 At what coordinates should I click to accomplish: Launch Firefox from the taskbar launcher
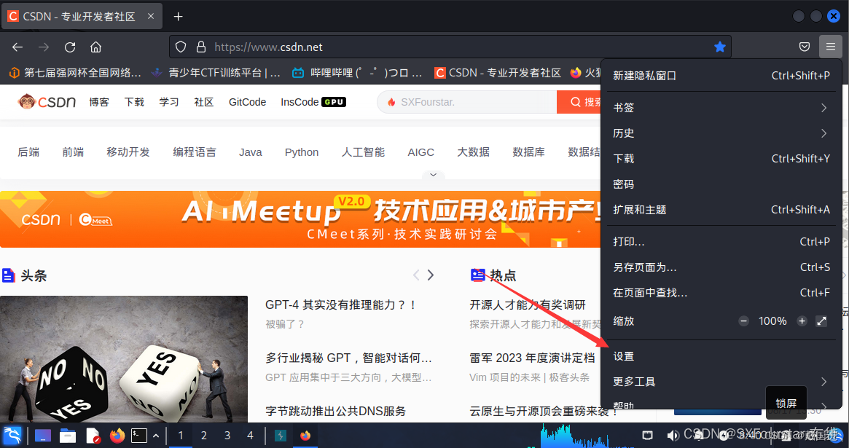[117, 436]
